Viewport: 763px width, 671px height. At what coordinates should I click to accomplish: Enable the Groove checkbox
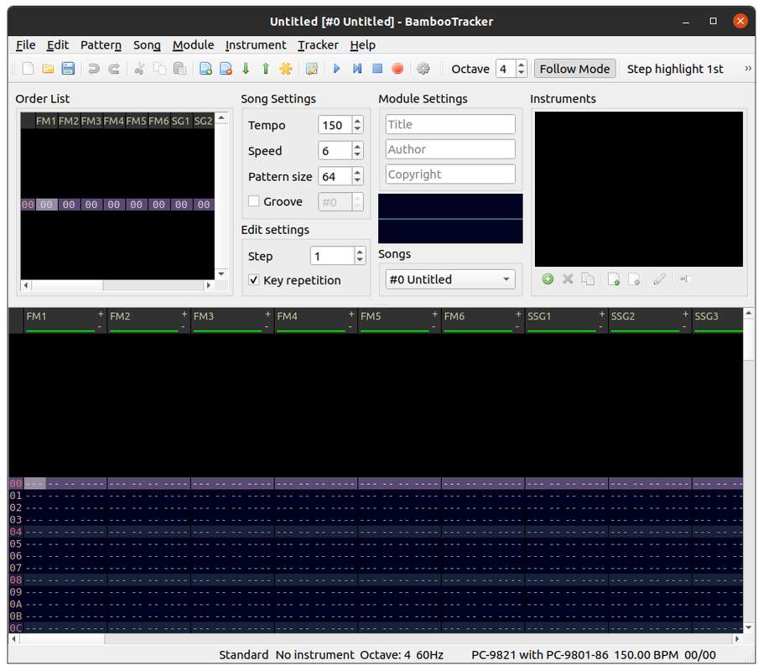pyautogui.click(x=253, y=201)
